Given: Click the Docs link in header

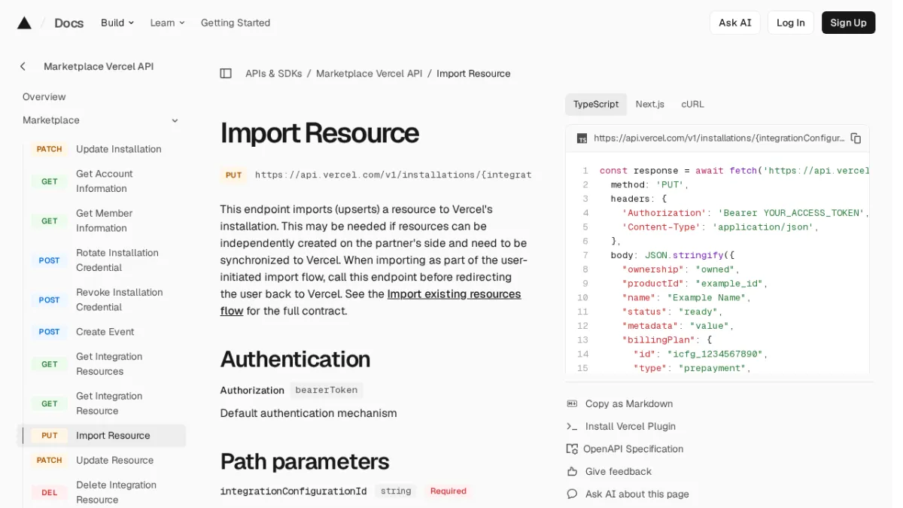Looking at the screenshot, I should [68, 23].
